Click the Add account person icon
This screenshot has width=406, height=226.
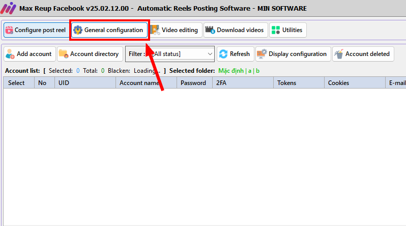pyautogui.click(x=10, y=54)
